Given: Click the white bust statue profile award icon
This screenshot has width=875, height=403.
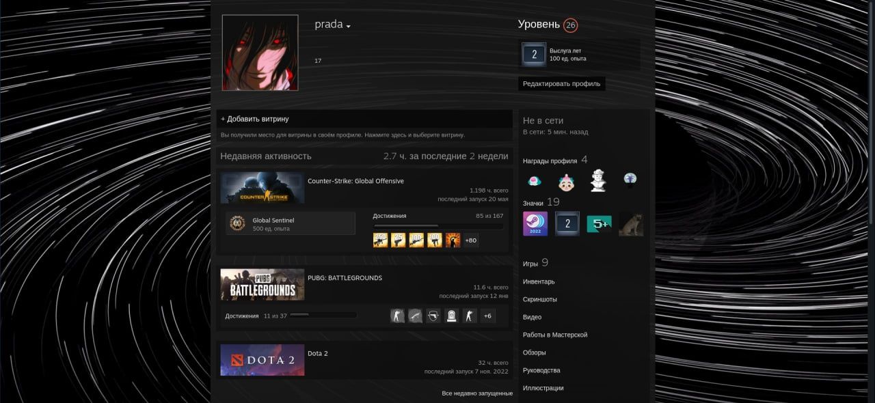Looking at the screenshot, I should pyautogui.click(x=598, y=180).
